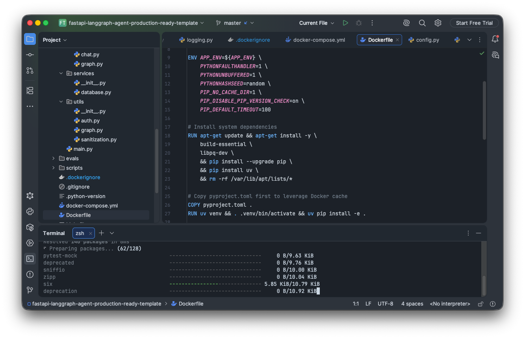
Task: Select the Terminal tool window icon
Action: pyautogui.click(x=30, y=259)
